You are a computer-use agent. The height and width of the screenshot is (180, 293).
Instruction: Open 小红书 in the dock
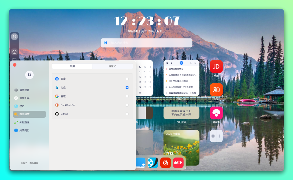pyautogui.click(x=178, y=163)
